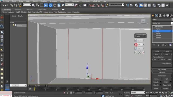Click the Chamfer button
173x97 pixels.
(156, 85)
